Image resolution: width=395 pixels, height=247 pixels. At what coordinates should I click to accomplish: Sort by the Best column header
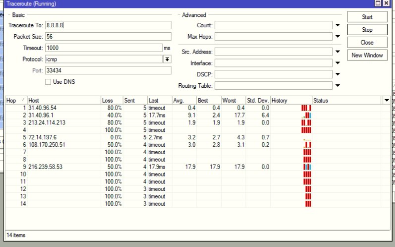point(209,100)
